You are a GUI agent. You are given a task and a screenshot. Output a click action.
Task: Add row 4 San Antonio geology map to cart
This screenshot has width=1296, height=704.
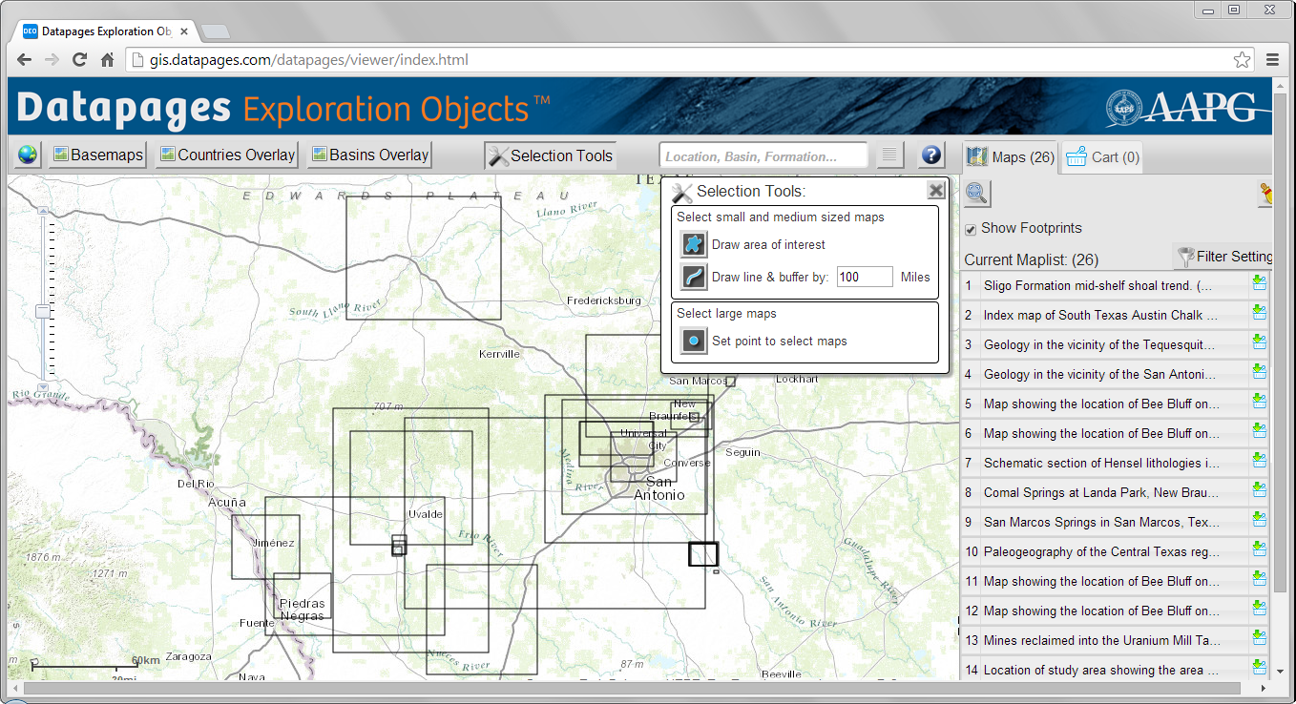(x=1259, y=373)
